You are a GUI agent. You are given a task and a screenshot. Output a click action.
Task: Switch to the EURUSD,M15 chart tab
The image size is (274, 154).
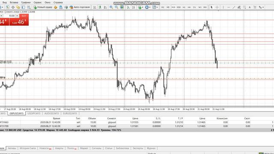pyautogui.click(x=70, y=113)
